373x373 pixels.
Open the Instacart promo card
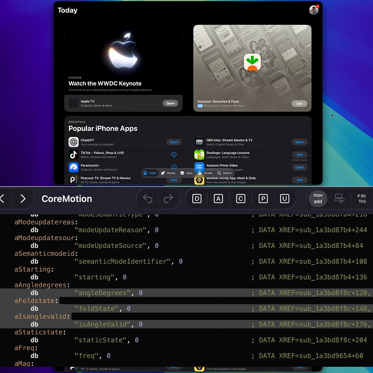(x=252, y=68)
